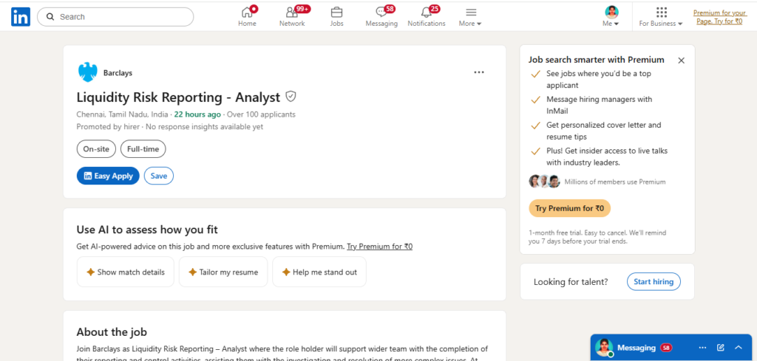Open Messaging overlay three-dot options
757x361 pixels.
click(702, 348)
